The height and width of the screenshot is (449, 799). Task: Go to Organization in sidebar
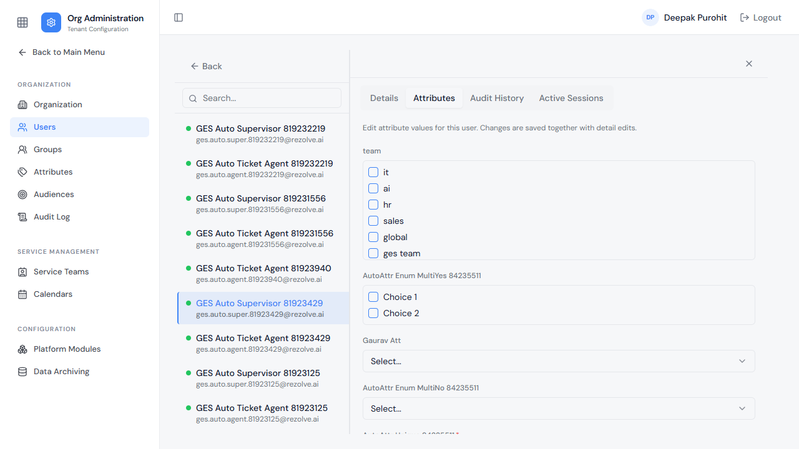point(79,105)
